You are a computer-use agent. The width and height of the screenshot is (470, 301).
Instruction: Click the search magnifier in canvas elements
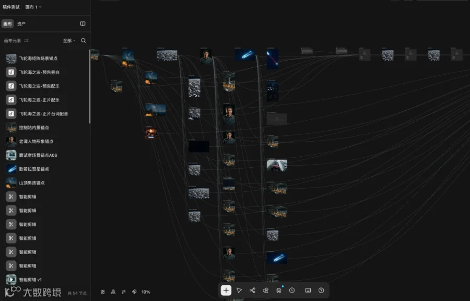click(x=84, y=40)
